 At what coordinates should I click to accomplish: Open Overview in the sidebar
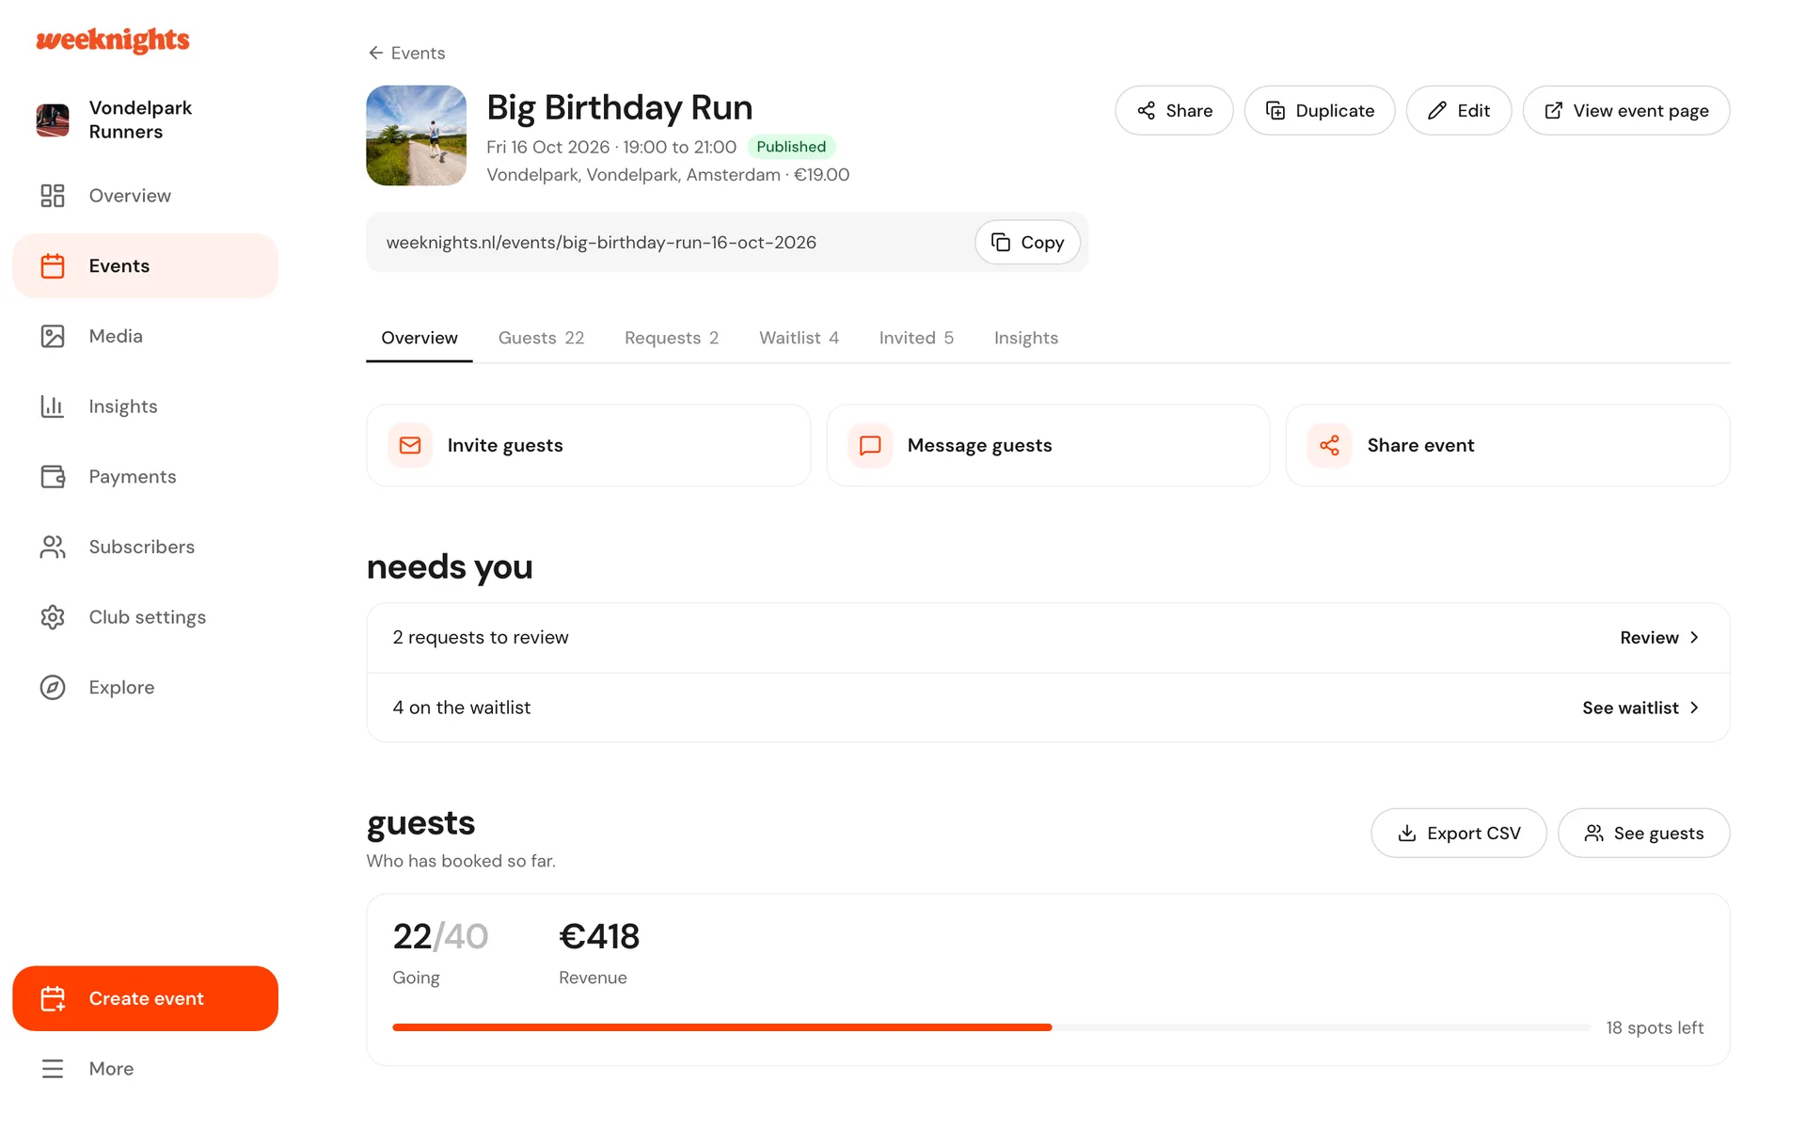[145, 196]
